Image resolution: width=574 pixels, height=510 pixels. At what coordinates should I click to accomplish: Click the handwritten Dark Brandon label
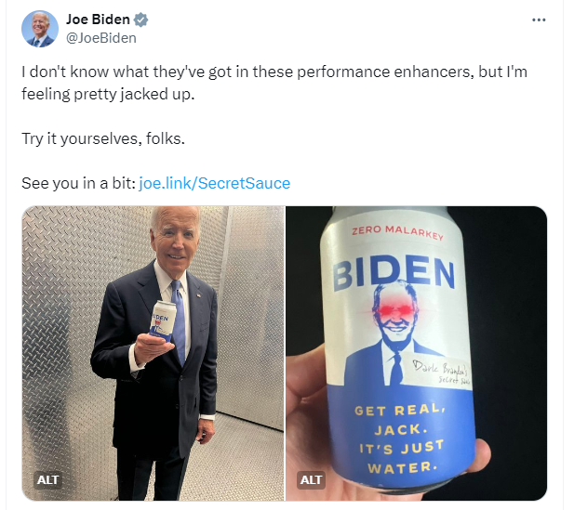click(x=440, y=371)
